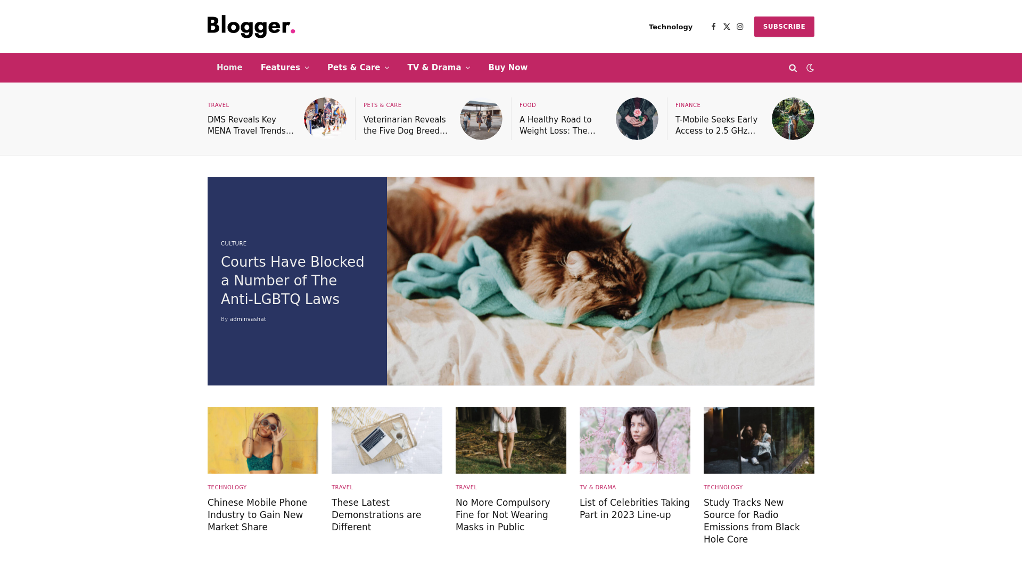This screenshot has height=575, width=1022.
Task: Open the MENA travel trends round thumbnail
Action: coord(325,119)
